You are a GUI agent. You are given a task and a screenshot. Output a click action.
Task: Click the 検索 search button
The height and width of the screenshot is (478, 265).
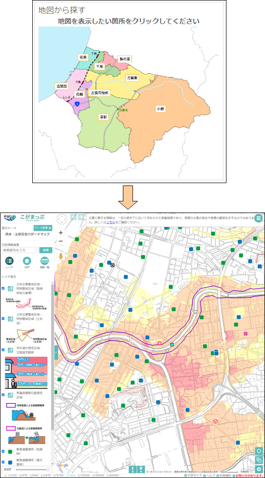[x=46, y=250]
